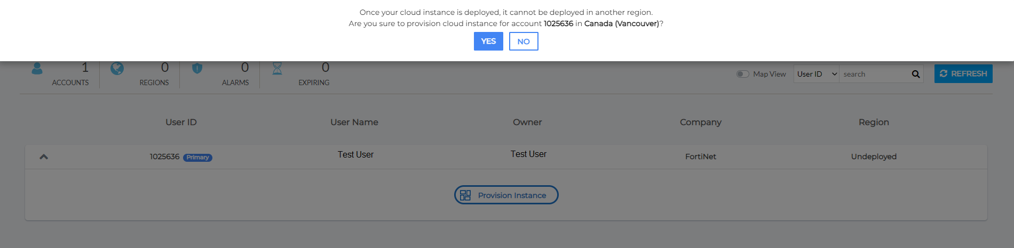Click the Regions globe icon
The height and width of the screenshot is (248, 1014).
(117, 68)
